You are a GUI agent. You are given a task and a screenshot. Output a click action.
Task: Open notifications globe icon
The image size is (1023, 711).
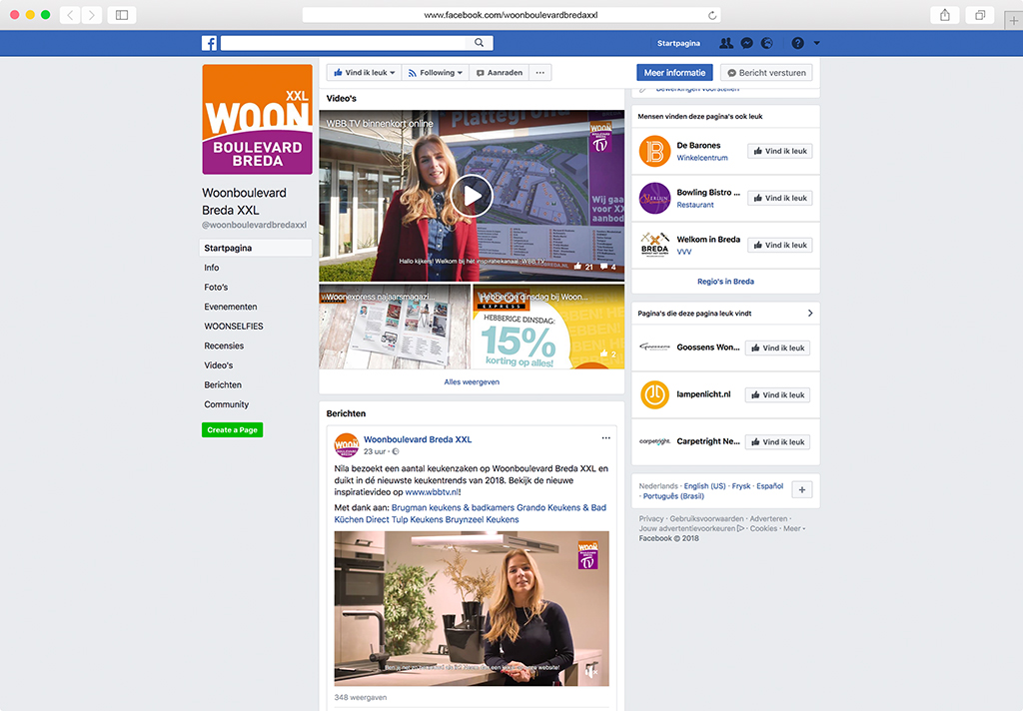[766, 43]
